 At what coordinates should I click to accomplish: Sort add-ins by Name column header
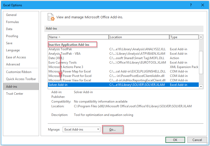[78, 37]
